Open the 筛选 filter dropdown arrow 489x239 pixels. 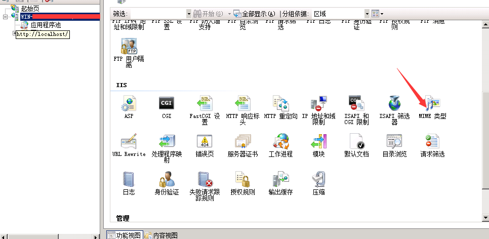[189, 14]
